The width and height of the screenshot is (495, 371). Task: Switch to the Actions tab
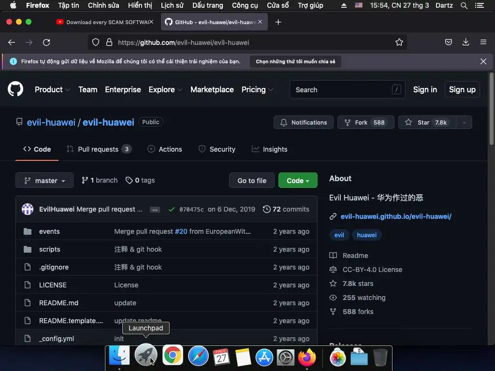[165, 149]
